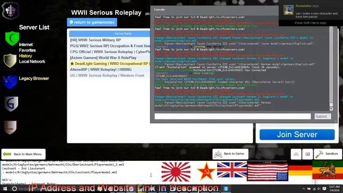Open the Windows Start menu
343x193 pixels.
click(5, 189)
